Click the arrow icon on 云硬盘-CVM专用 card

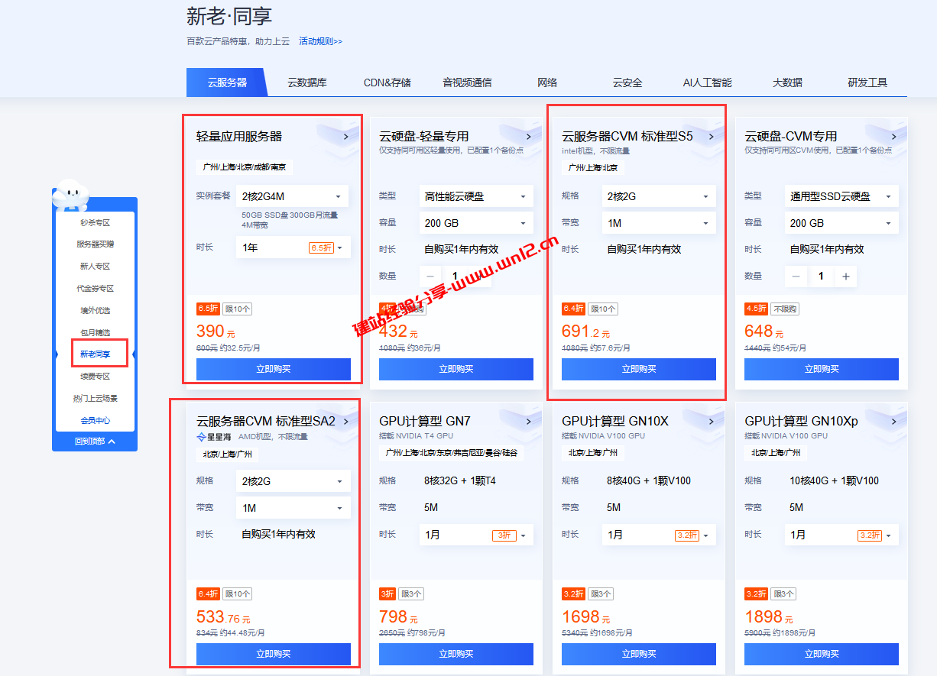[893, 136]
